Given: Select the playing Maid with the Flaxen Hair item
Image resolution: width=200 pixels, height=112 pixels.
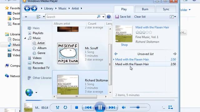Looking at the screenshot, I should pos(145,59).
